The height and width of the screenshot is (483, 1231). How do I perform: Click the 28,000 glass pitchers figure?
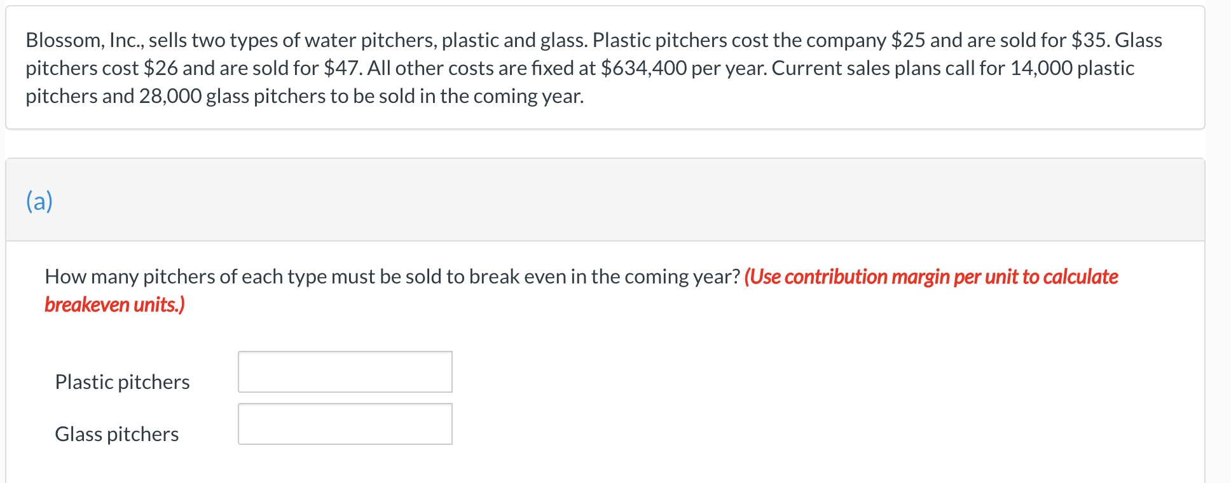[172, 97]
